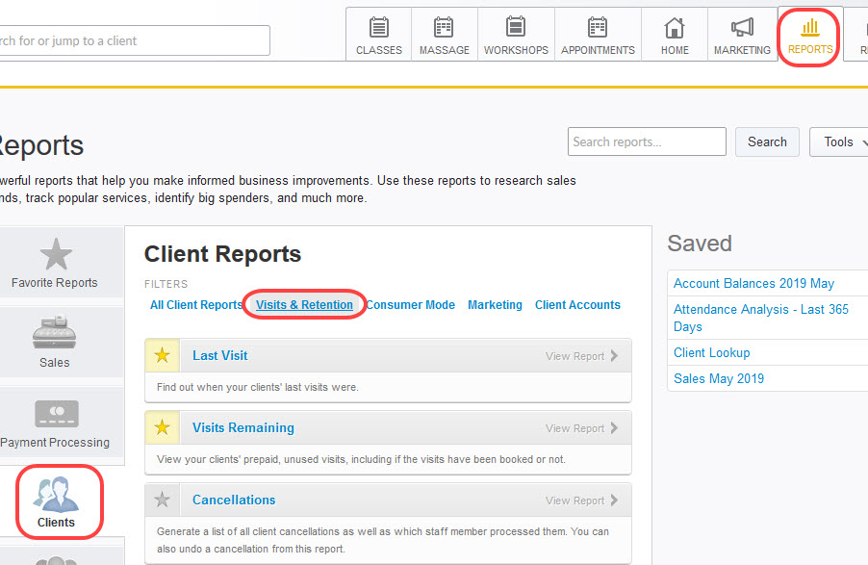The height and width of the screenshot is (565, 868).
Task: Click the Home house icon
Action: pyautogui.click(x=675, y=27)
